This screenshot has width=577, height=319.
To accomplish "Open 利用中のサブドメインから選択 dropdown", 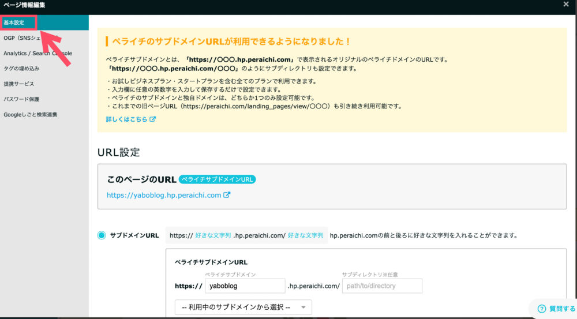I will click(243, 307).
